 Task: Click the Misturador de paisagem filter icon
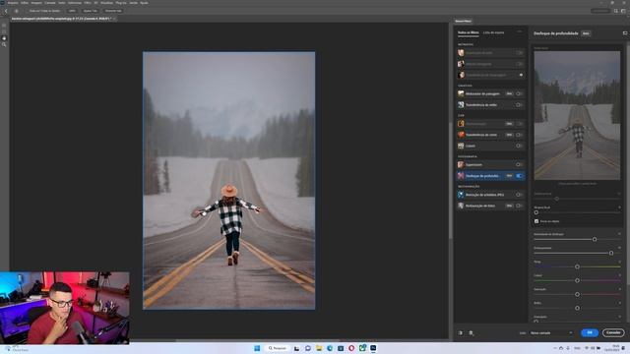pyautogui.click(x=461, y=93)
